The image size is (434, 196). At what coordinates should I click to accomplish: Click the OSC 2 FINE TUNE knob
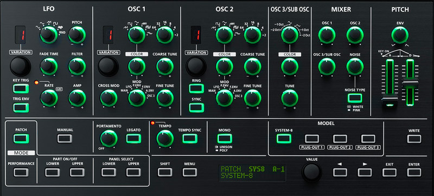252,98
